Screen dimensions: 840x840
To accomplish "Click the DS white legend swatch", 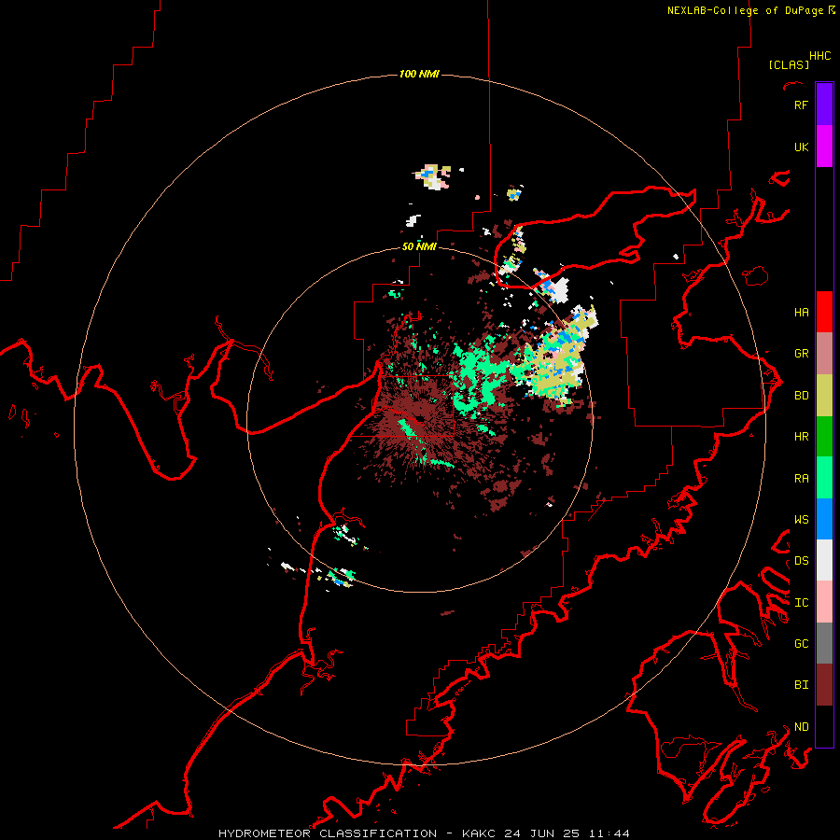I will [824, 560].
